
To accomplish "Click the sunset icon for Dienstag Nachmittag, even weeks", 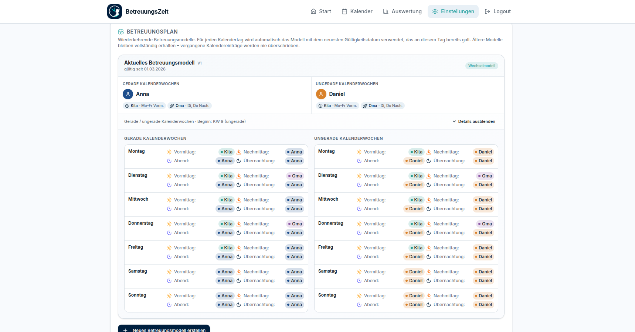I will (x=239, y=176).
